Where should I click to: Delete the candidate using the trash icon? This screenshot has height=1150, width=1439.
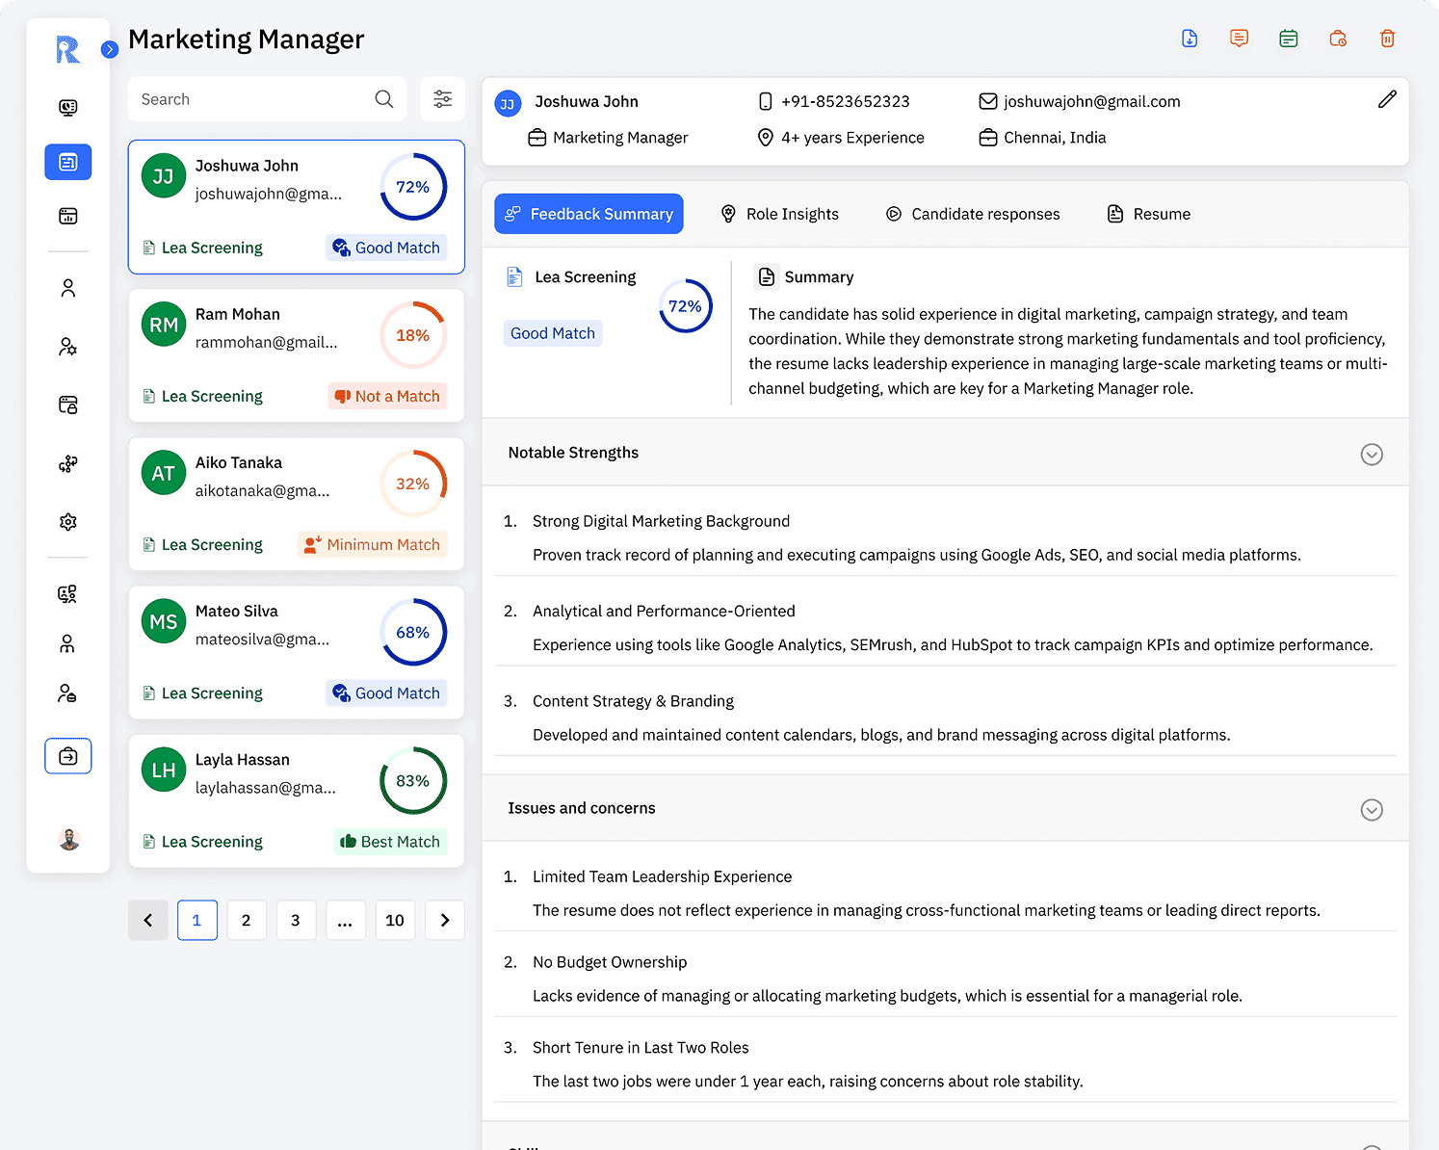[1387, 38]
